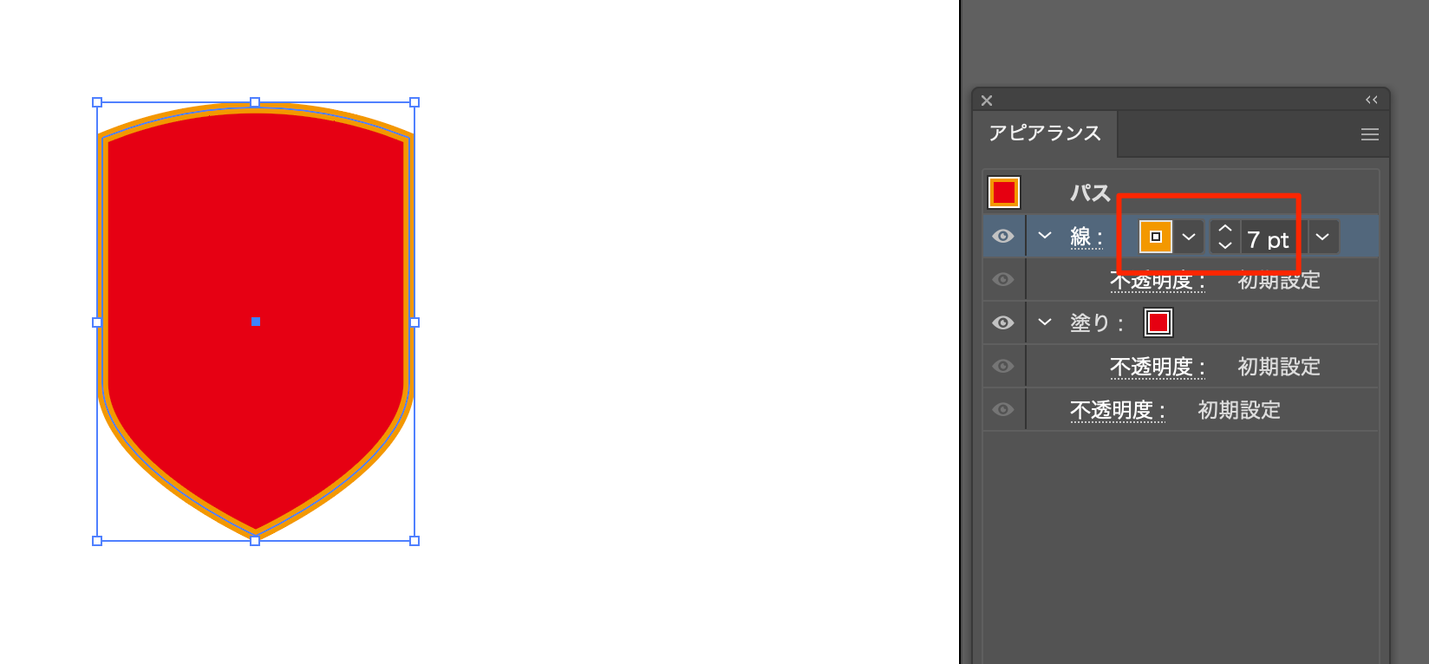Screen dimensions: 1429x664
Task: Collapse the 線 stroke row chevron
Action: click(1045, 236)
